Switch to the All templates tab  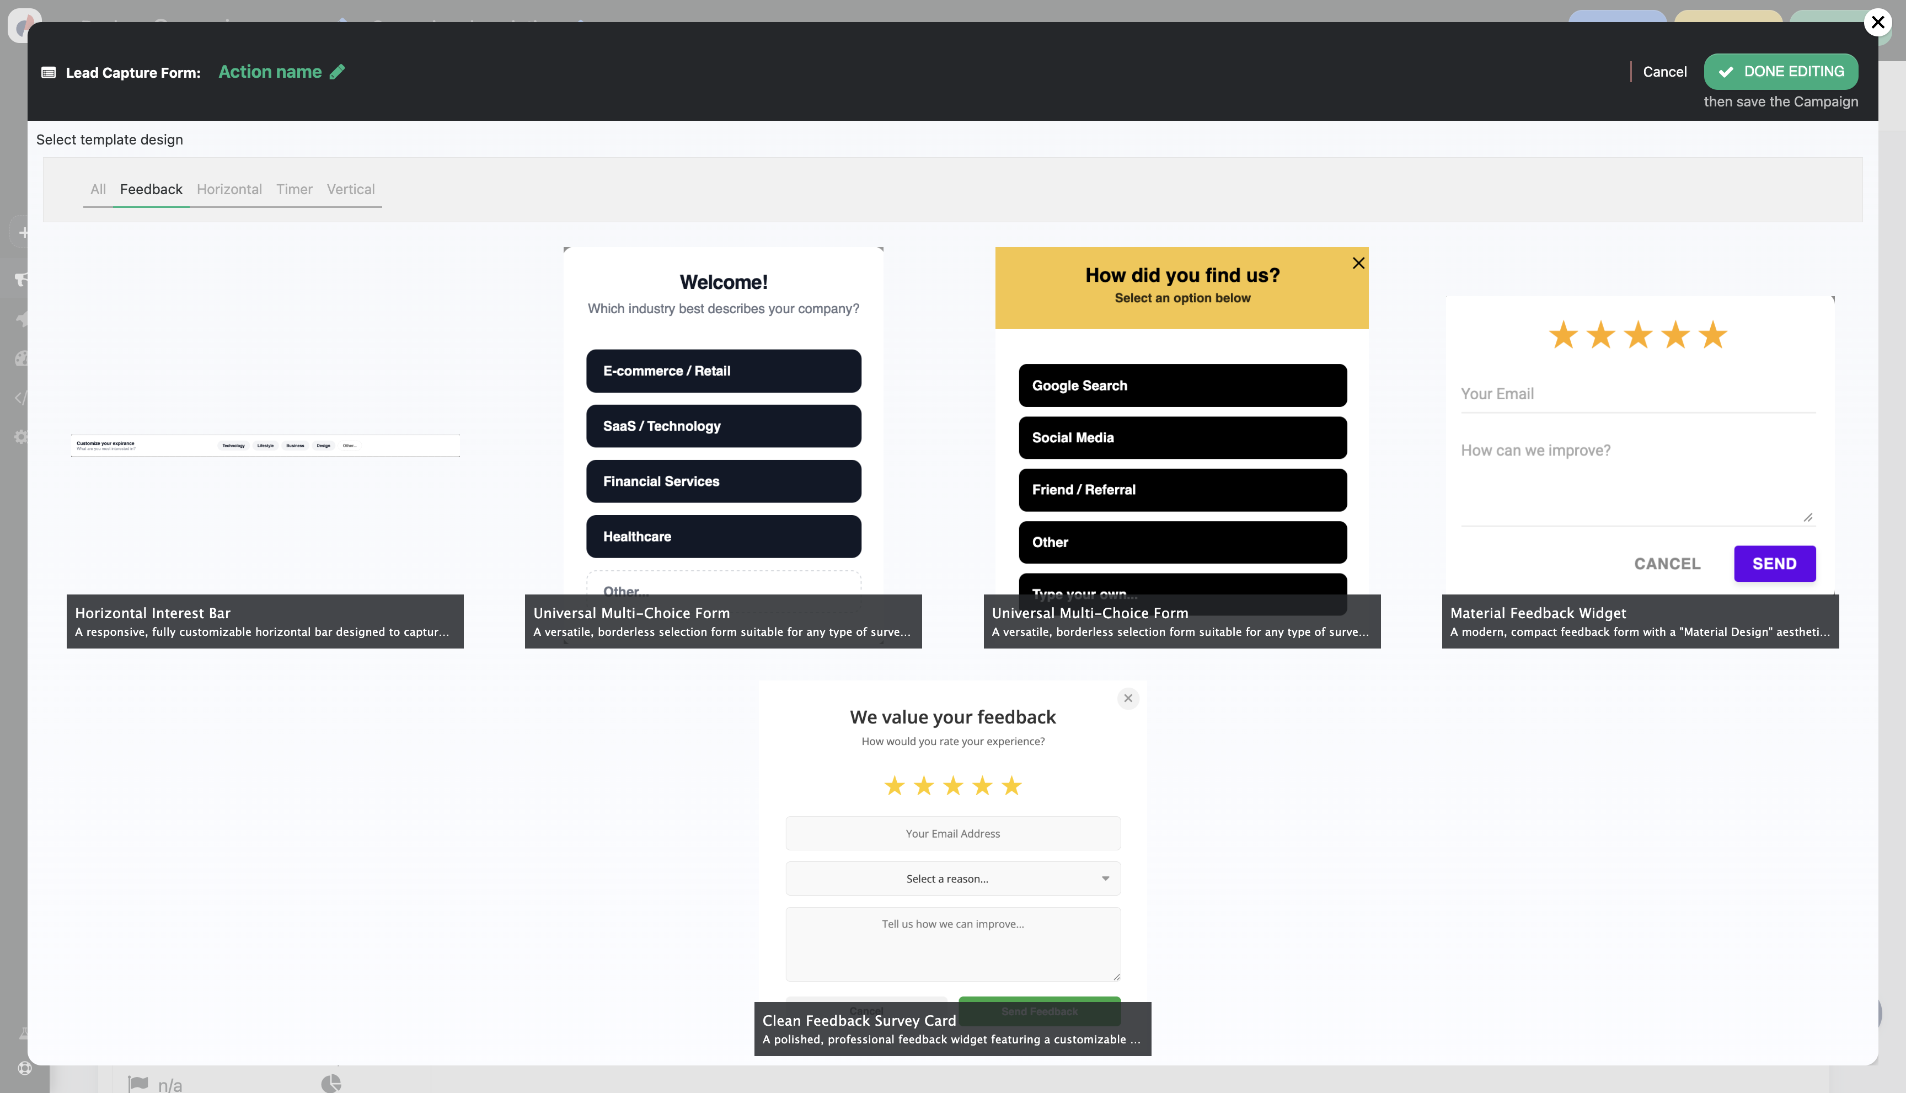[98, 189]
